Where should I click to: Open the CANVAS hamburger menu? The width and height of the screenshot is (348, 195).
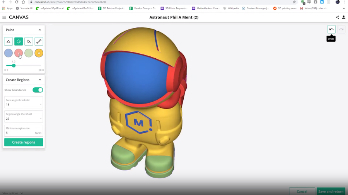[x=4, y=17]
